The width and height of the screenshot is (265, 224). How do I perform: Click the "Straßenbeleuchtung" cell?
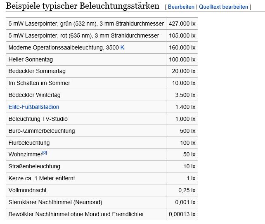coord(34,166)
